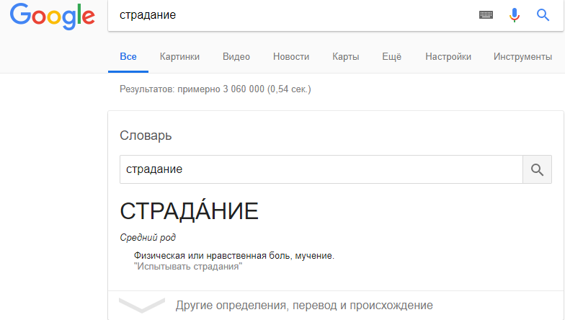
Task: Open "Настройки" search settings
Action: [448, 57]
